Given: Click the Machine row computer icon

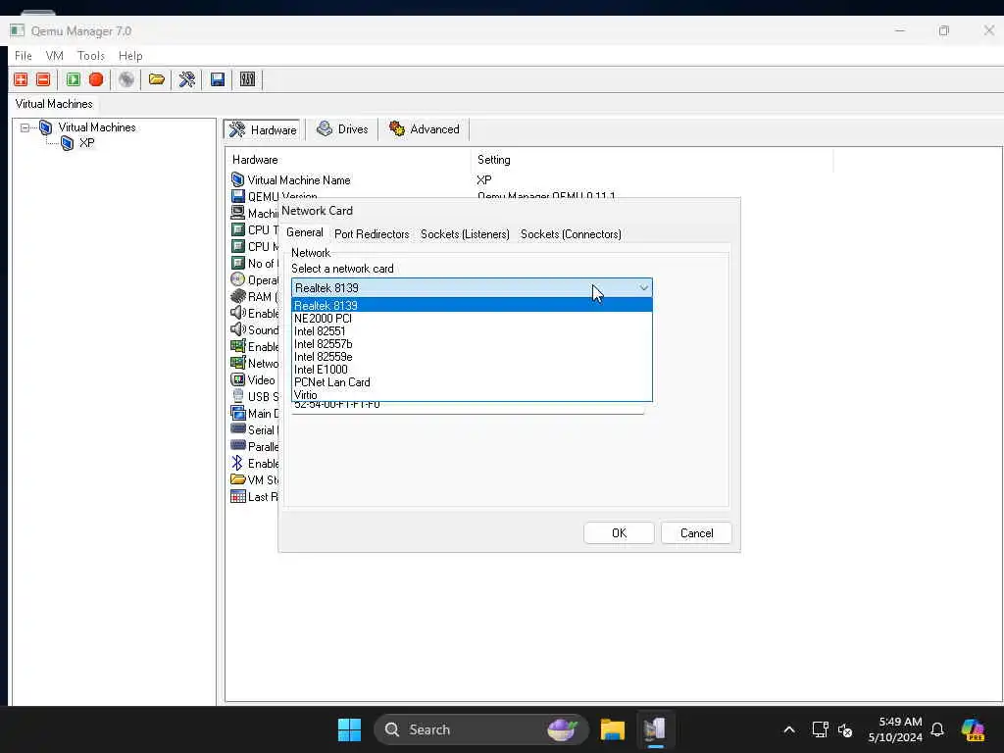Looking at the screenshot, I should pyautogui.click(x=237, y=213).
